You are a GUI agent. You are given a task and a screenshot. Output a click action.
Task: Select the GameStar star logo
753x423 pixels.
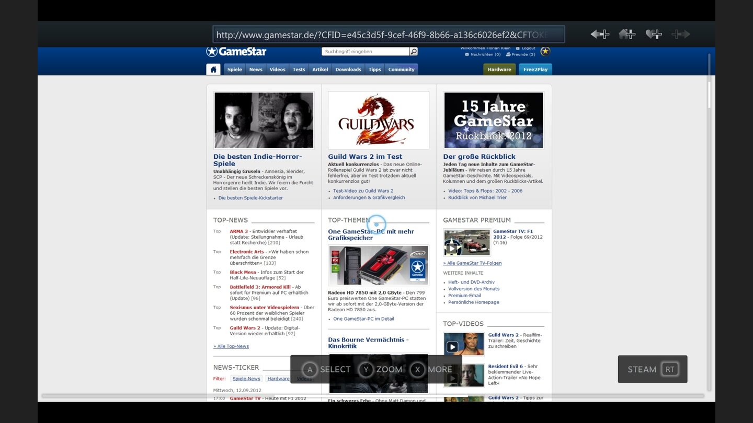[212, 51]
